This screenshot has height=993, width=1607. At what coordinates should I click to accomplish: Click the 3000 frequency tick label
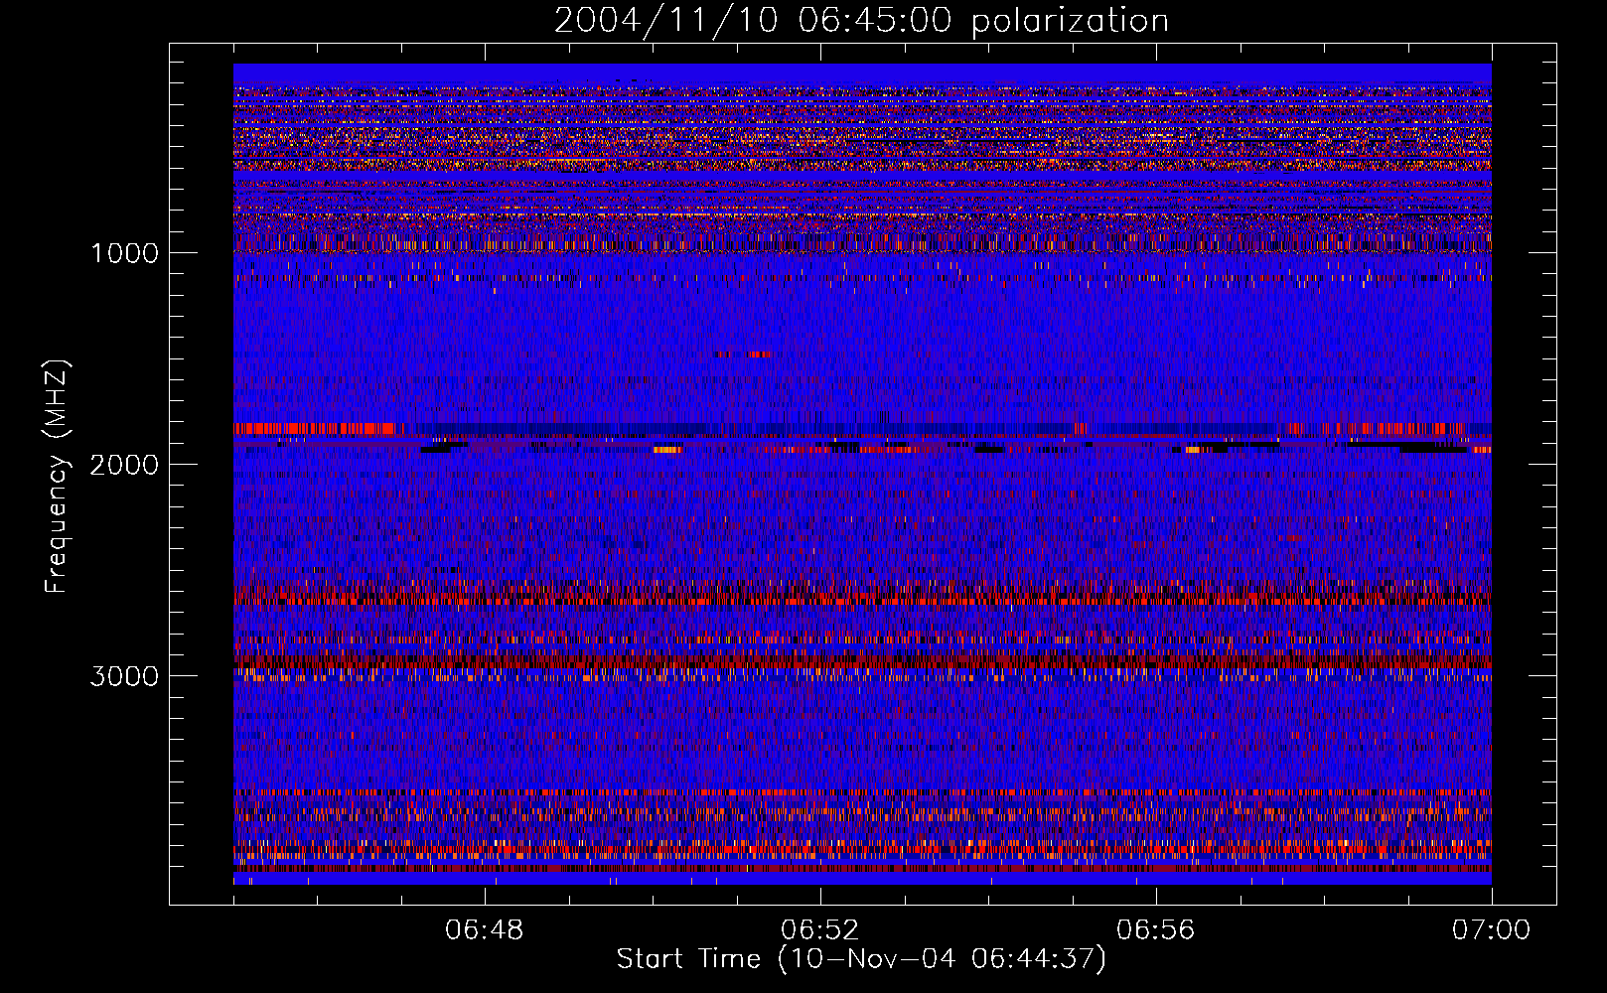click(124, 676)
